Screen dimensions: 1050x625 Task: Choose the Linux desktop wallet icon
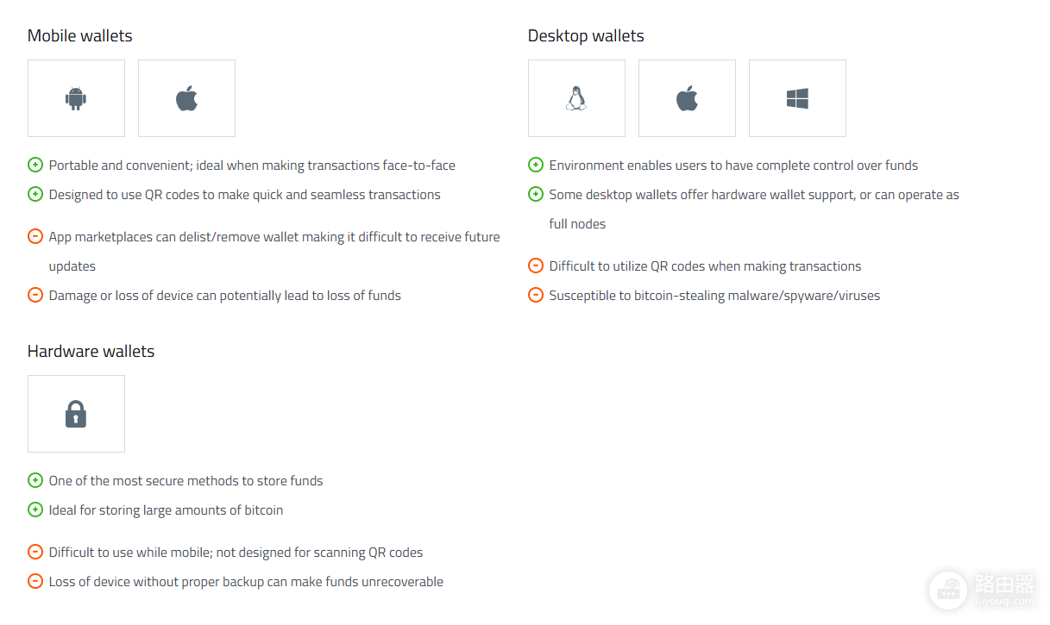[x=576, y=98]
